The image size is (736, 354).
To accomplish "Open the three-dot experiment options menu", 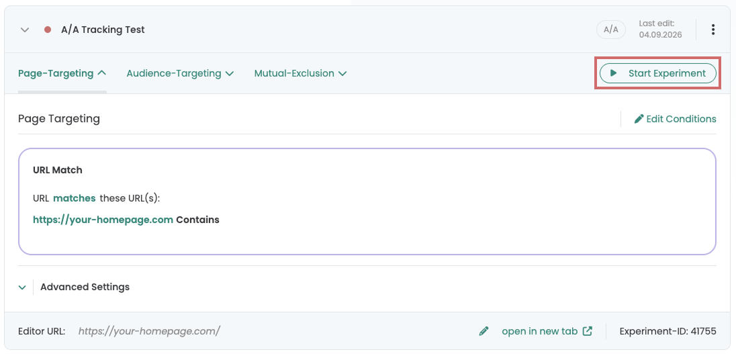I will click(x=713, y=30).
